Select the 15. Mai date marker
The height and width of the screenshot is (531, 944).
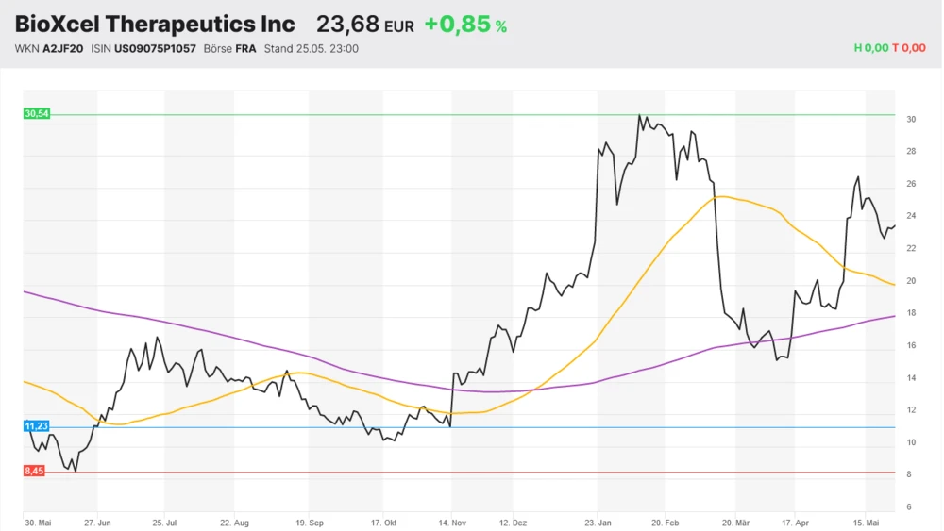[880, 522]
